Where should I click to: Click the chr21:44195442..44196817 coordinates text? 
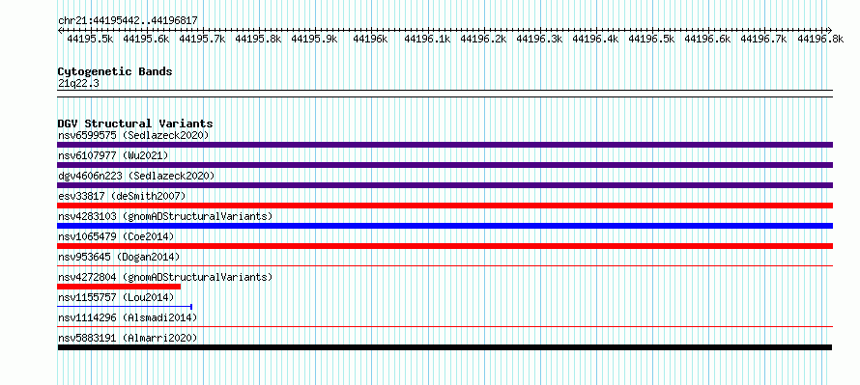coord(128,20)
